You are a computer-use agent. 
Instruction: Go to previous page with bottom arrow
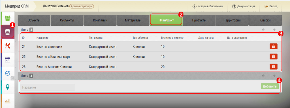click(263, 76)
